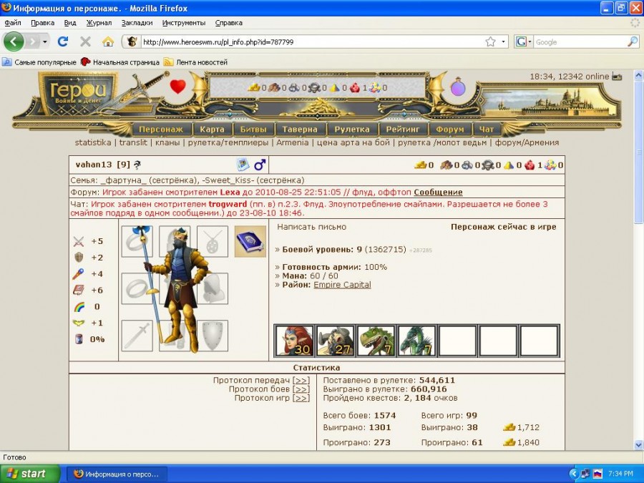Screen dimensions: 644x483
Task: Open the Форум game tab
Action: [x=450, y=130]
